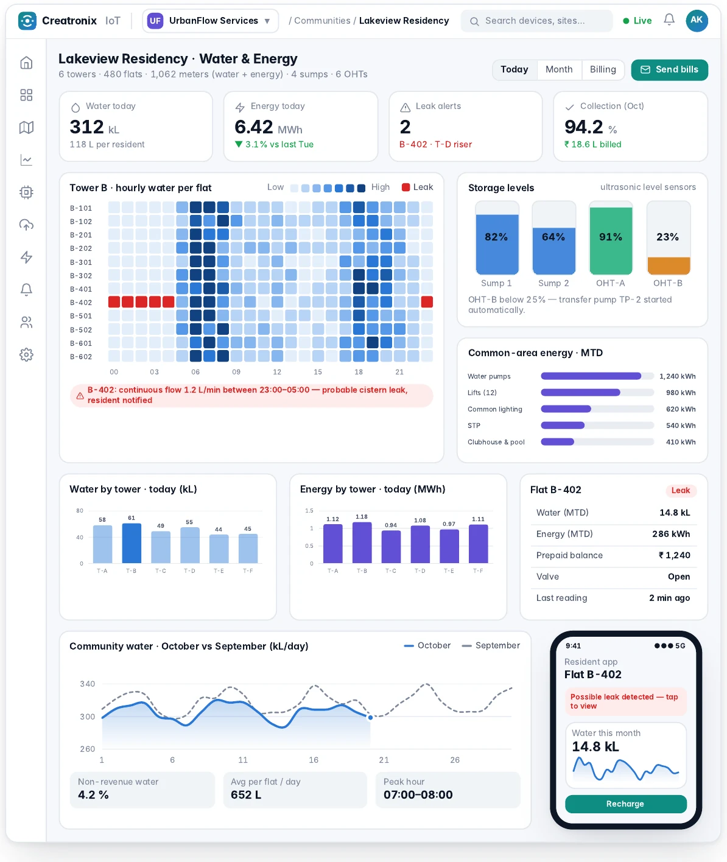Click the Send bills button

[x=670, y=70]
